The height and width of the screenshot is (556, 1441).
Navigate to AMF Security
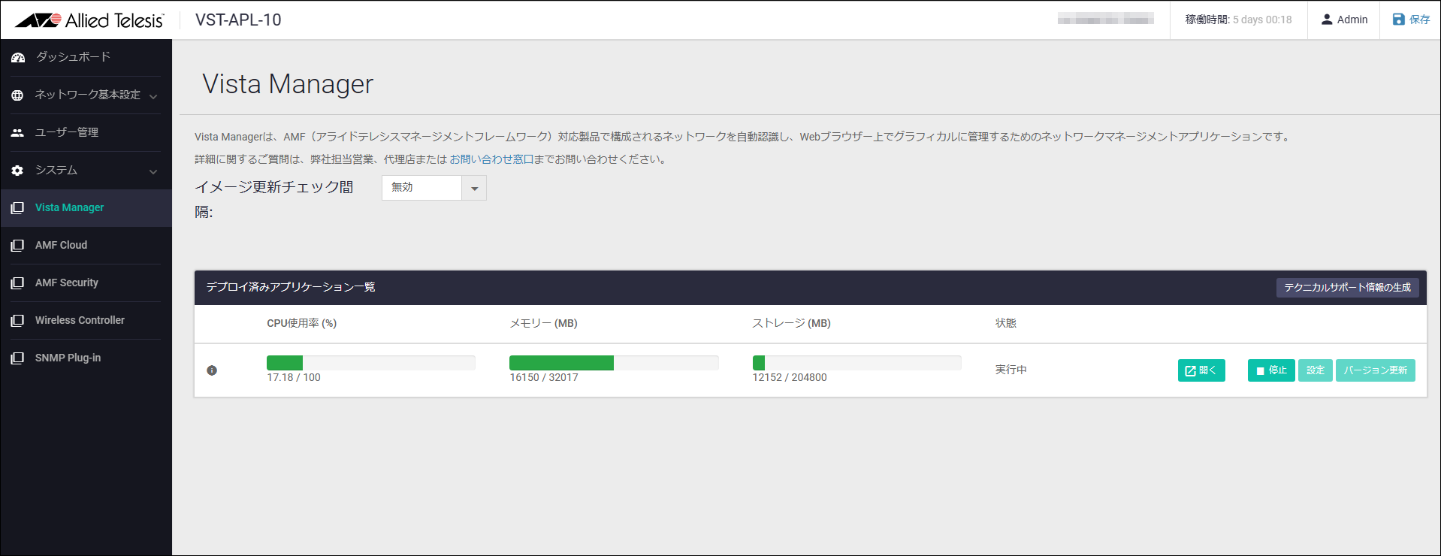tap(67, 283)
